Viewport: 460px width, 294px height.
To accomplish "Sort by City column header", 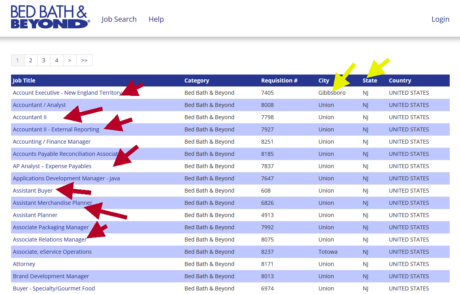I will coord(324,81).
